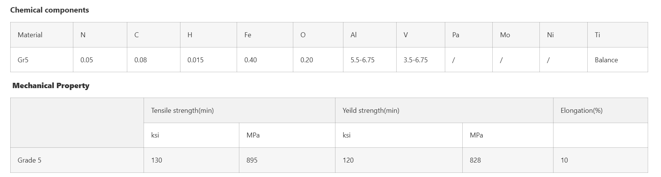Click the "Grade 5" row label
661x177 pixels.
29,160
